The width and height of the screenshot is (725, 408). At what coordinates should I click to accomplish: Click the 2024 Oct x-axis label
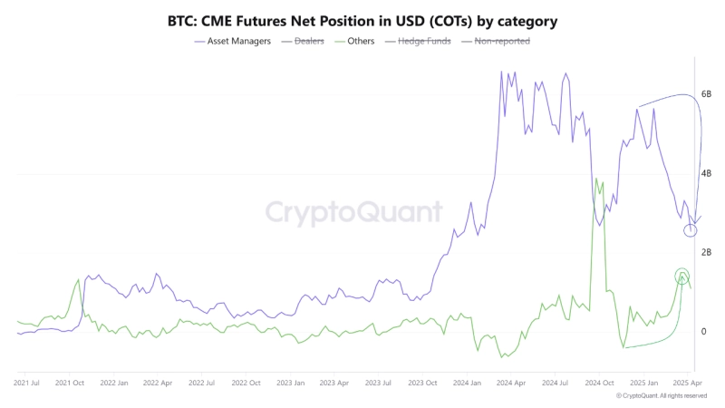pyautogui.click(x=600, y=384)
